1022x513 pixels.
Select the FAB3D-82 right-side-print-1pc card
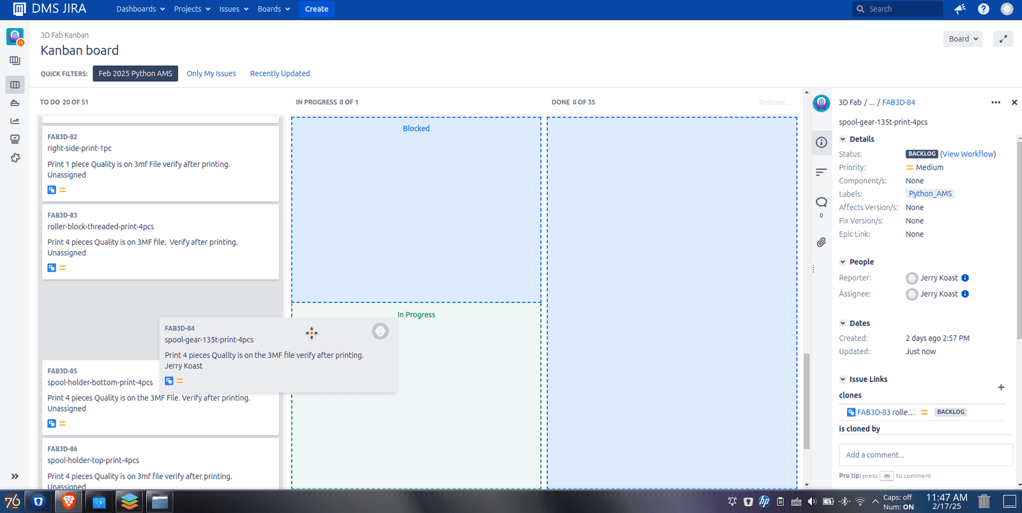coord(160,164)
